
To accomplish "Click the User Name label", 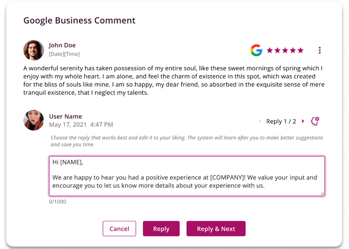I will (x=66, y=117).
